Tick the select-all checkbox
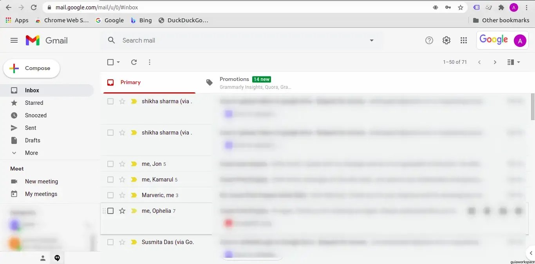This screenshot has height=264, width=535. [110, 62]
